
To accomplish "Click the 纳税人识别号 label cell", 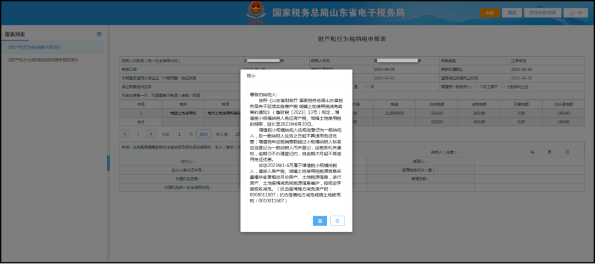I will [182, 61].
